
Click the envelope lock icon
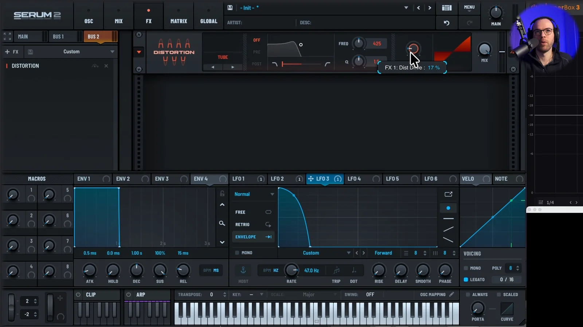[222, 194]
